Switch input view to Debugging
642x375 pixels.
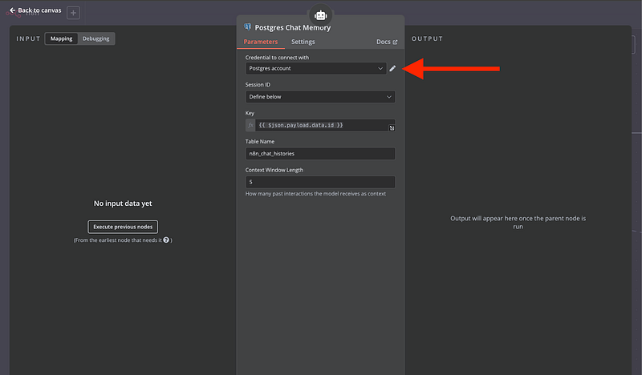coord(96,38)
